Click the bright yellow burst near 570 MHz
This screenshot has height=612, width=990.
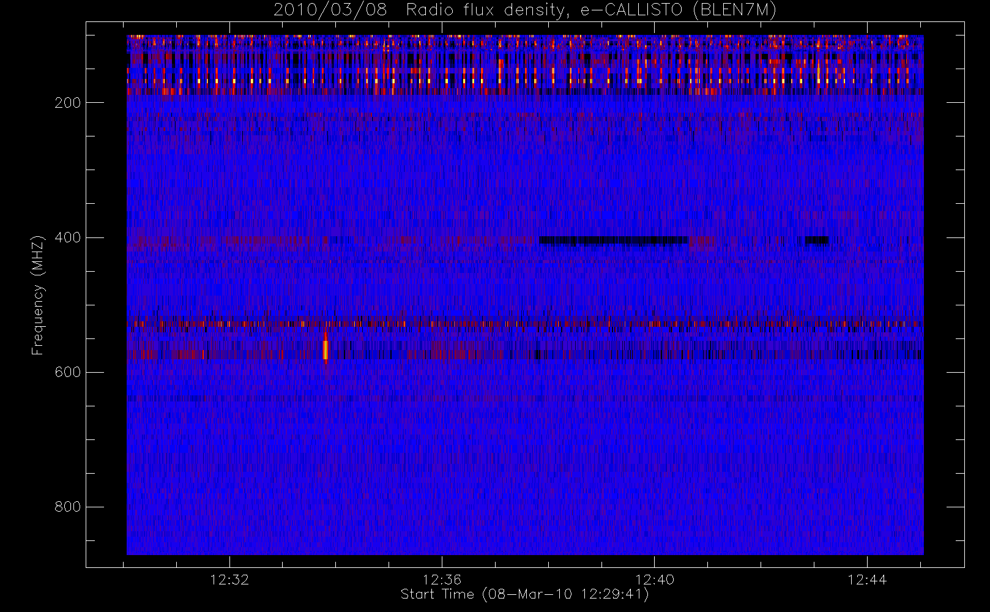pyautogui.click(x=326, y=349)
